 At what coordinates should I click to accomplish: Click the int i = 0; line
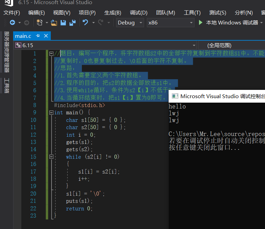pos(81,135)
